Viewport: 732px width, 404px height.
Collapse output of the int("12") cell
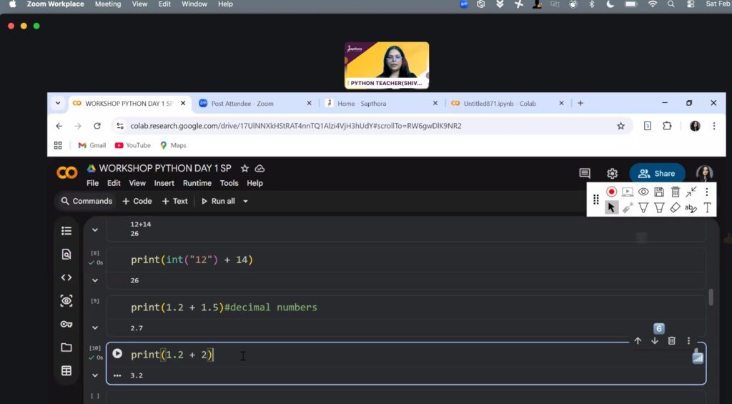(x=95, y=280)
